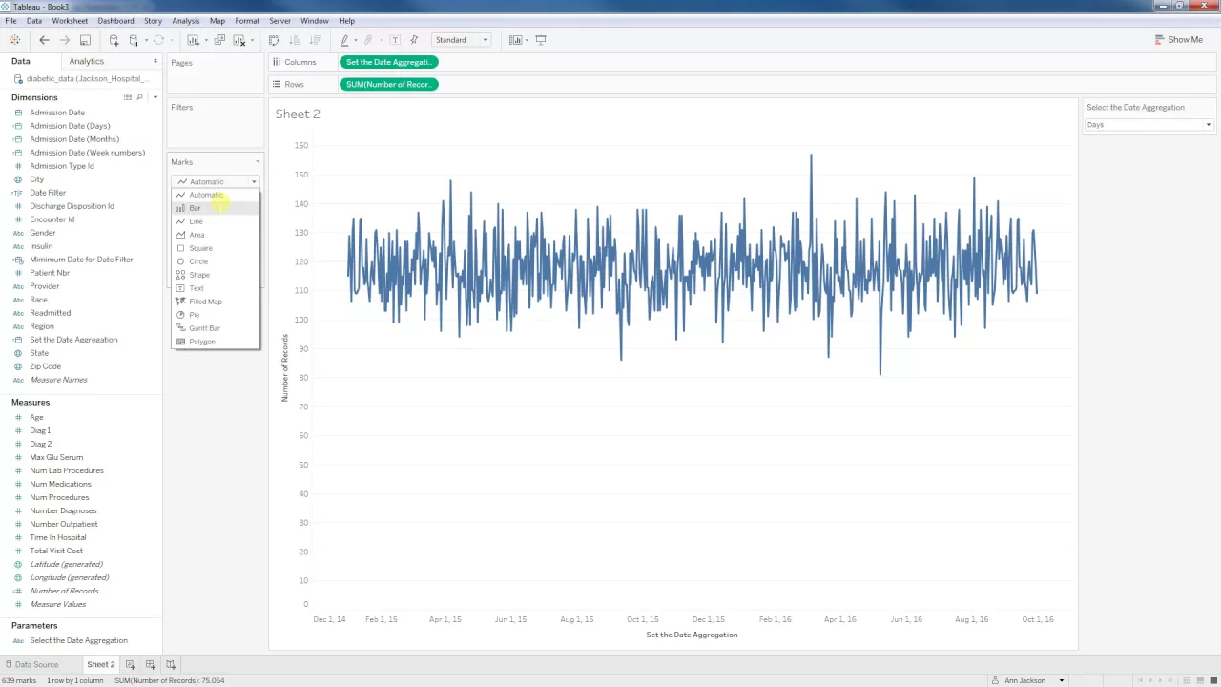Expand the Dimensions pane menu arrow
Viewport: 1221px width, 687px height.
click(155, 97)
